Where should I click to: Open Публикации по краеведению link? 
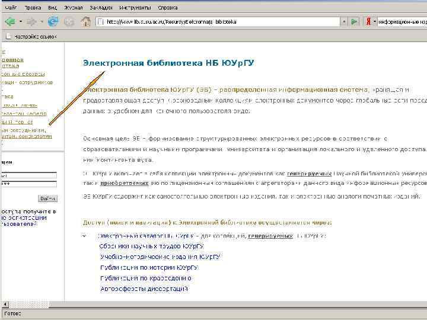pos(146,278)
